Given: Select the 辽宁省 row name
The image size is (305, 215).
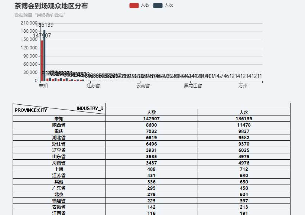Looking at the screenshot, I should [x=59, y=150].
